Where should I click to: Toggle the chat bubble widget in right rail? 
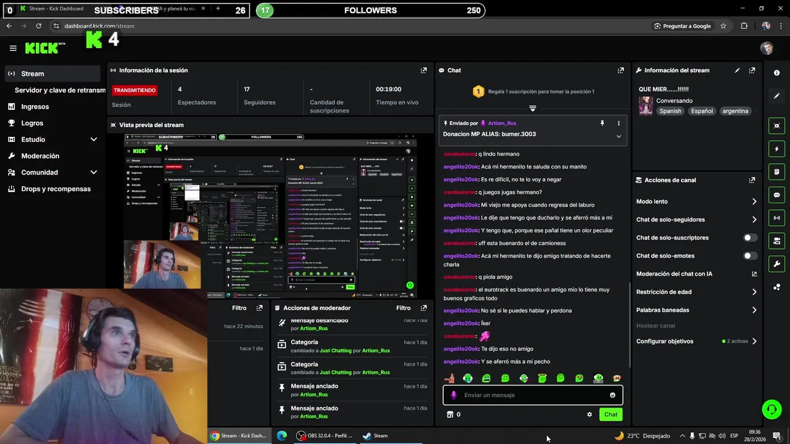[776, 195]
